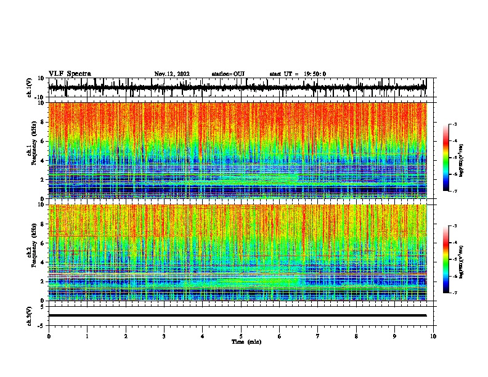Click time axis tick label '5'
This screenshot has height=377, width=488.
[x=241, y=336]
